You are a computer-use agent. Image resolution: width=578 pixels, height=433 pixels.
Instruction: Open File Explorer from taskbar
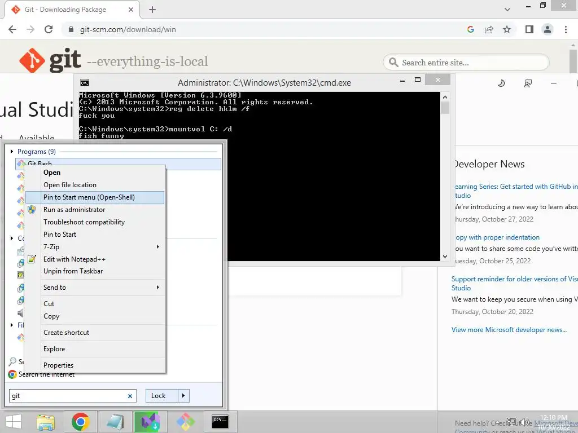[46, 422]
